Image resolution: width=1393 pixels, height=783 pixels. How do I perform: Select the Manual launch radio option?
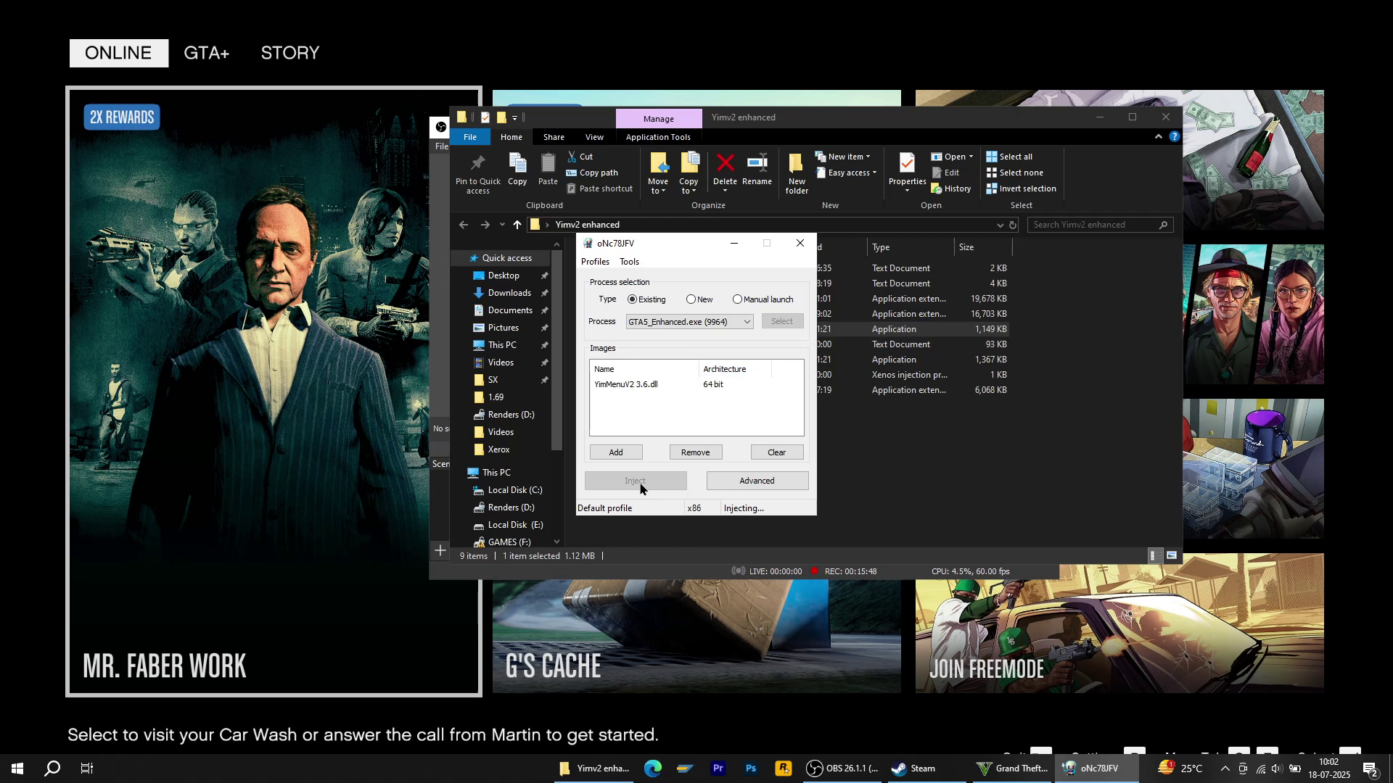coord(737,299)
